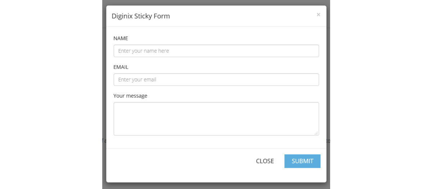Image resolution: width=432 pixels, height=189 pixels.
Task: Click gray overlay strip below the modal
Action: 216,185
